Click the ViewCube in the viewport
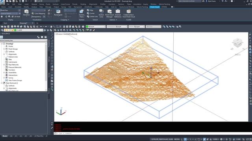Viewport: 252px width, 141px height. point(237,43)
